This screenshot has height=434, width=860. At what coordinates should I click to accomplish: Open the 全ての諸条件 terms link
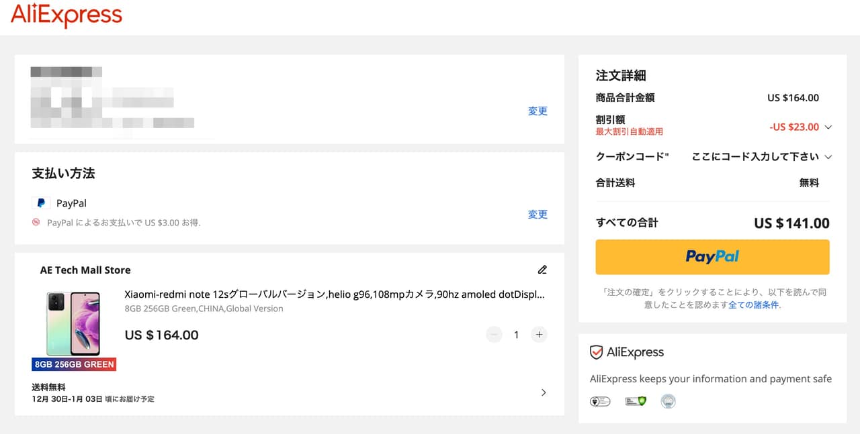(x=753, y=305)
